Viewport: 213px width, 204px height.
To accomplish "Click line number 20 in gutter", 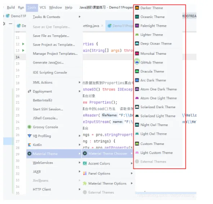I will click(x=18, y=96).
